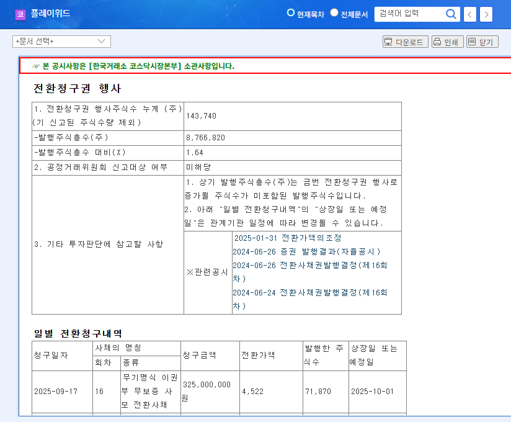511x422 pixels.
Task: Click the purple 코 KOSDAQ market icon
Action: pyautogui.click(x=20, y=14)
